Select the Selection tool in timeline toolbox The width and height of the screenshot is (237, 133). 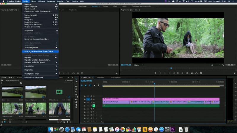click(x=76, y=79)
